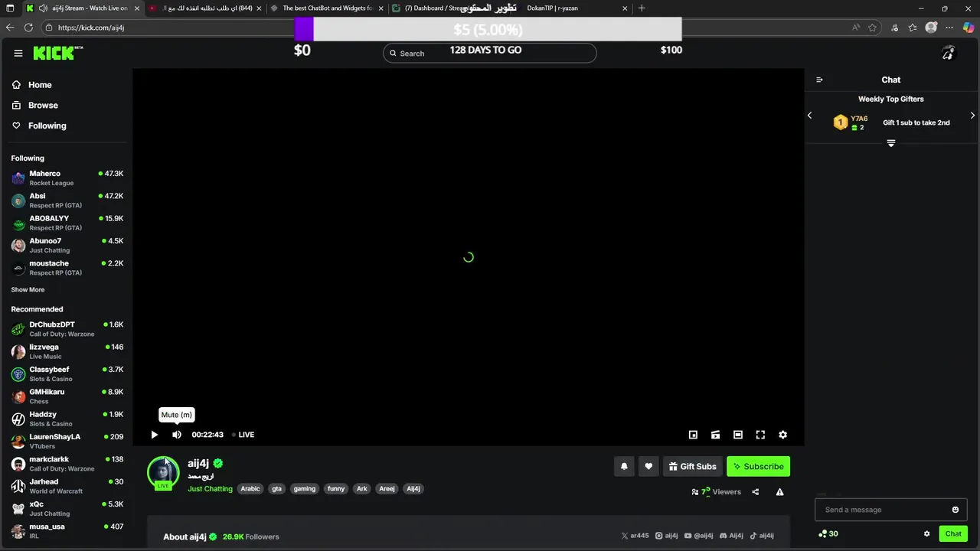Report the stream with warning icon
The image size is (980, 551).
pos(779,492)
